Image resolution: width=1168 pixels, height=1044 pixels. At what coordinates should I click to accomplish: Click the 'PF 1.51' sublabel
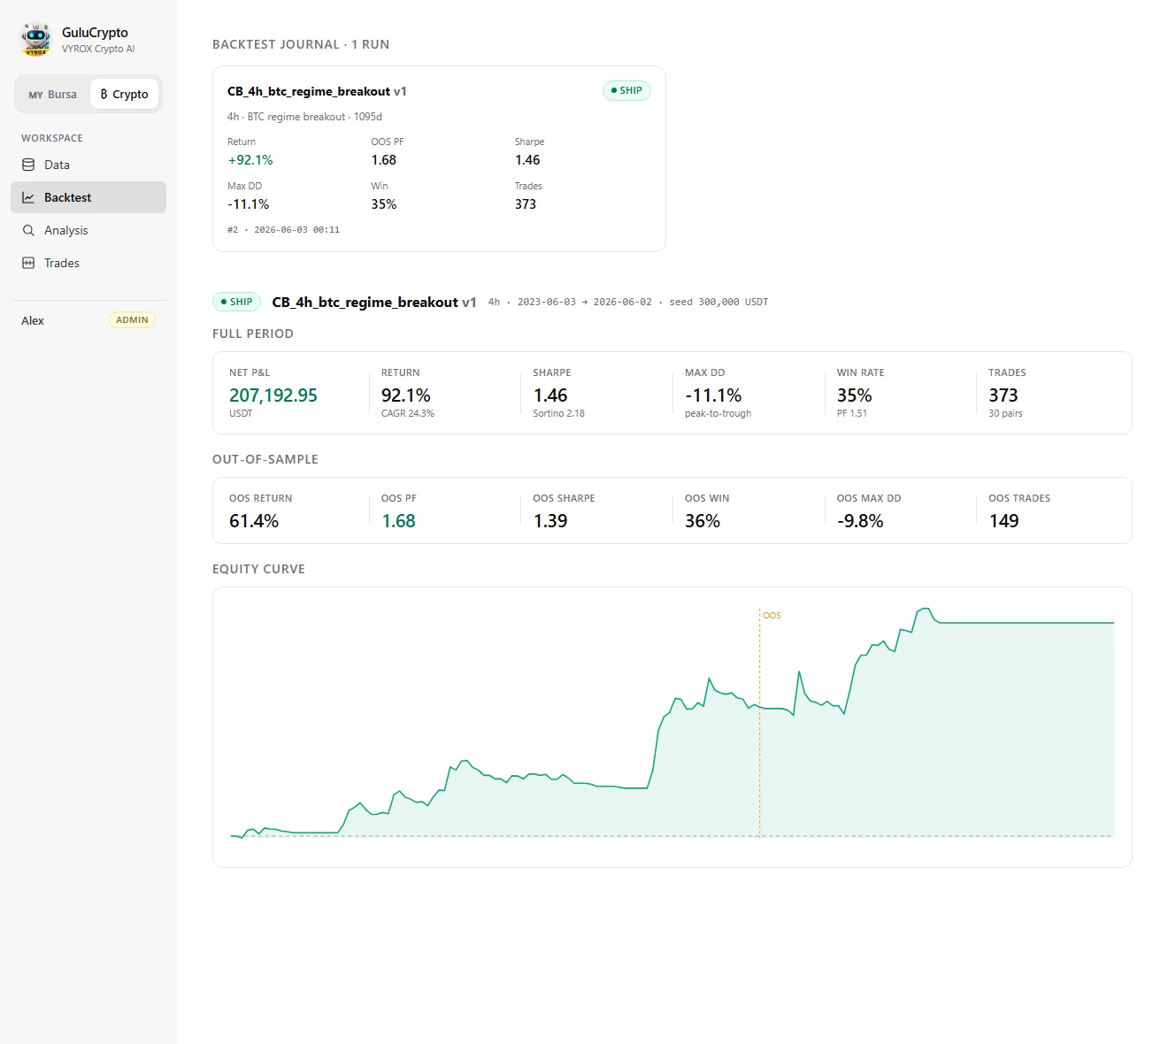[852, 413]
